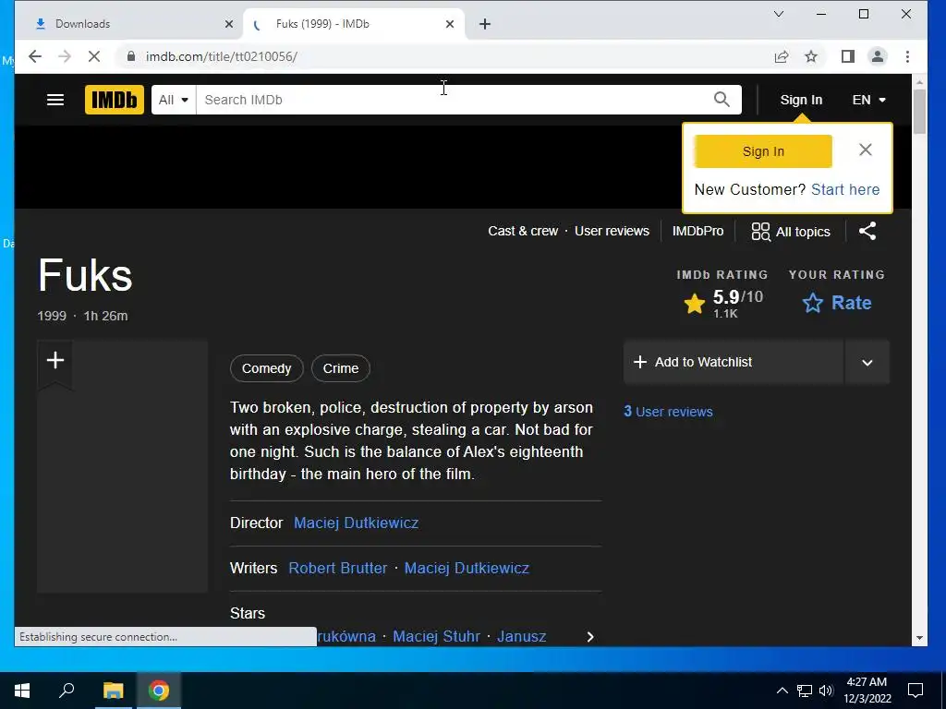The height and width of the screenshot is (709, 946).
Task: Open the 3 User reviews link
Action: click(668, 412)
